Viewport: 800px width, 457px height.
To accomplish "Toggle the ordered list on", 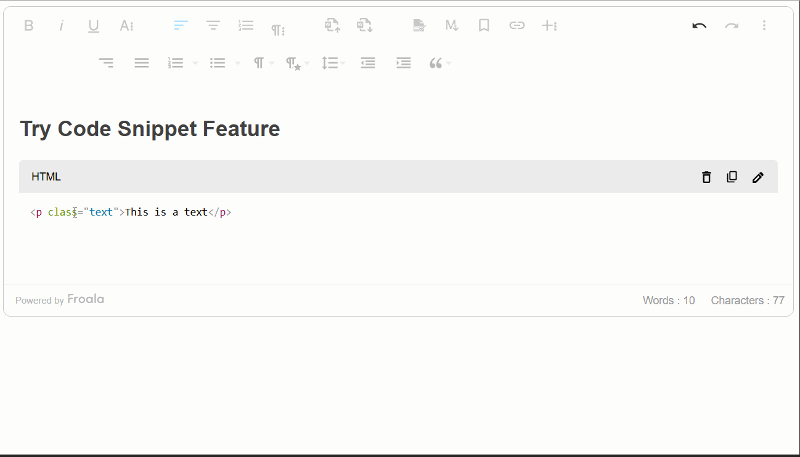I will (176, 62).
